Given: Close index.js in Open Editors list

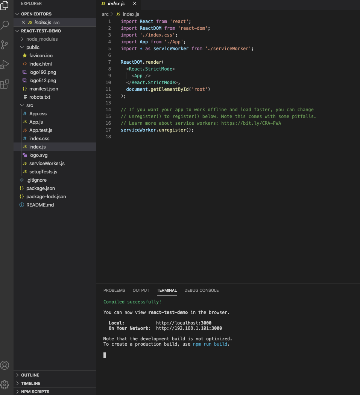Looking at the screenshot, I should point(23,22).
